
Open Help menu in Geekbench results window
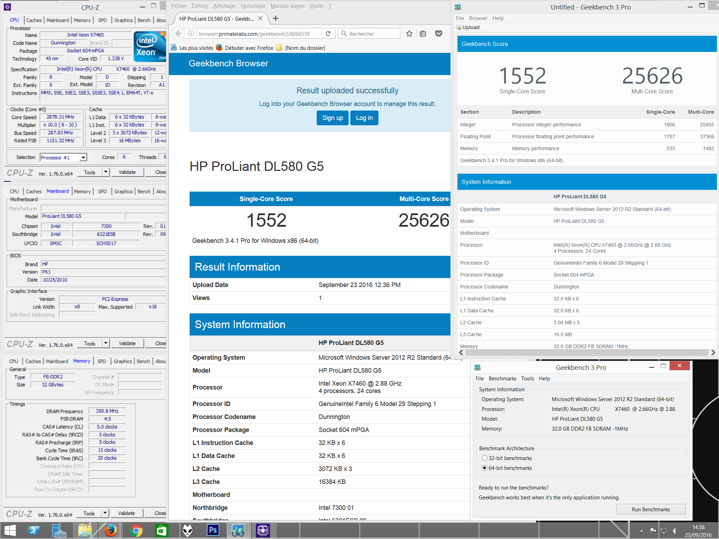pos(498,18)
